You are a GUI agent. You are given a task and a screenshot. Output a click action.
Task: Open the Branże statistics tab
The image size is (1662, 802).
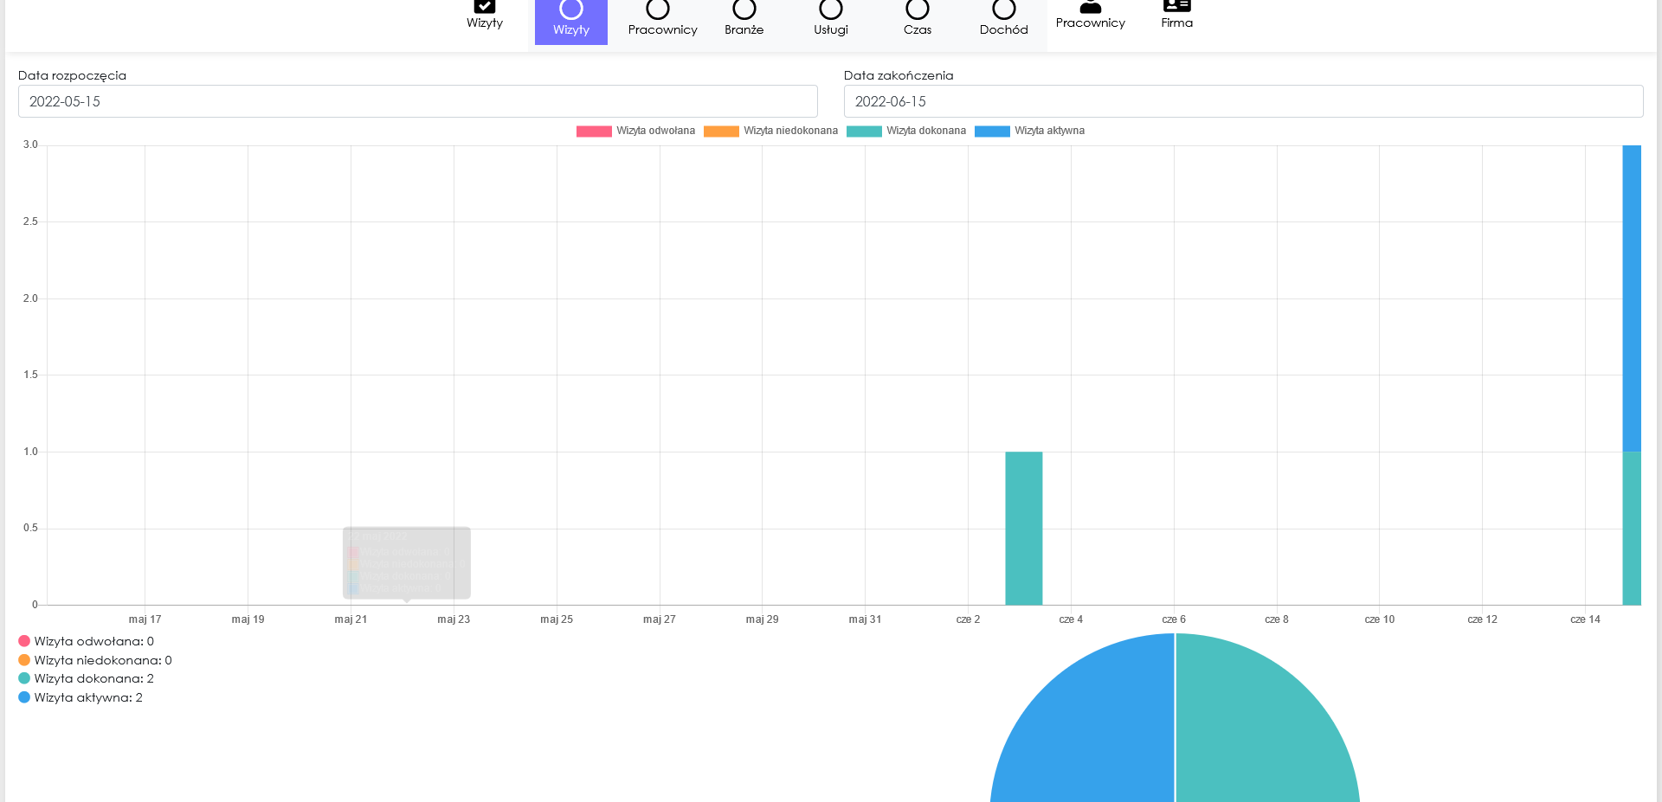[744, 19]
